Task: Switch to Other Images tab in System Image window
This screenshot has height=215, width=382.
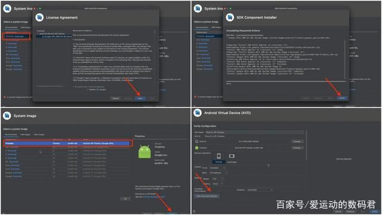Action: tap(39, 134)
